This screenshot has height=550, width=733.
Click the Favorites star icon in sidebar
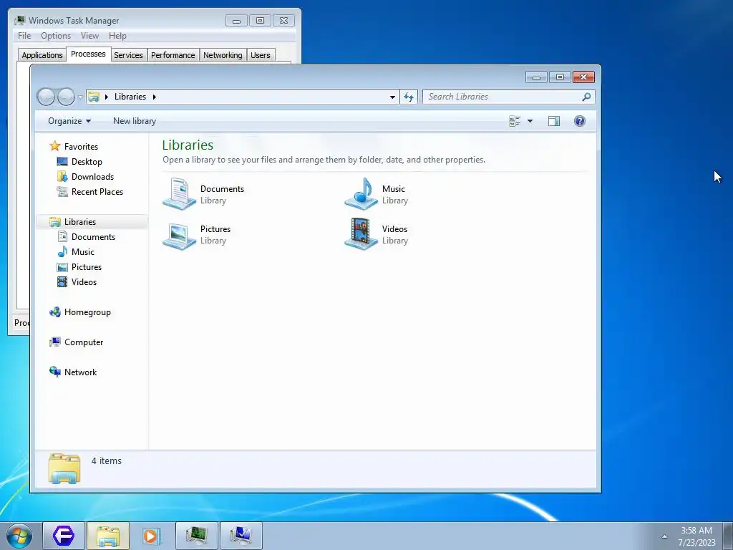(54, 146)
